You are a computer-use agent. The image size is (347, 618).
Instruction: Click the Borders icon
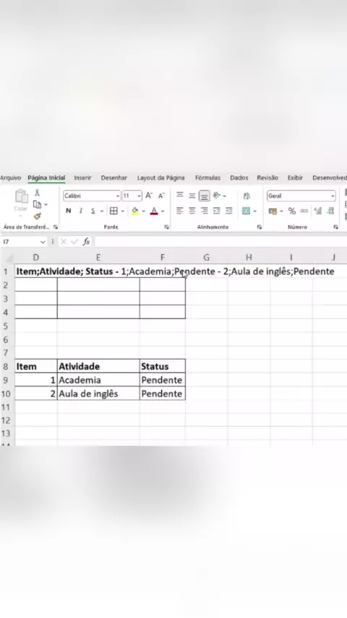point(113,211)
